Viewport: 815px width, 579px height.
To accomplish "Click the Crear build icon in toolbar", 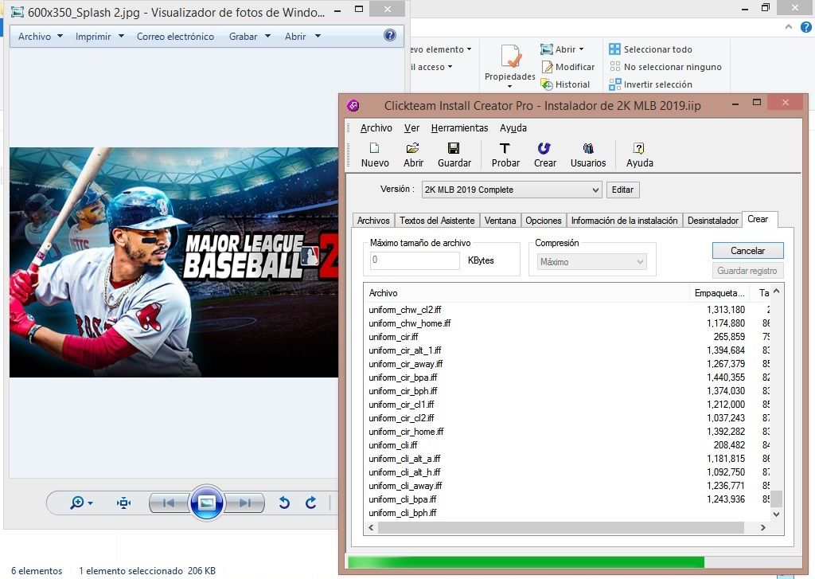I will point(544,155).
